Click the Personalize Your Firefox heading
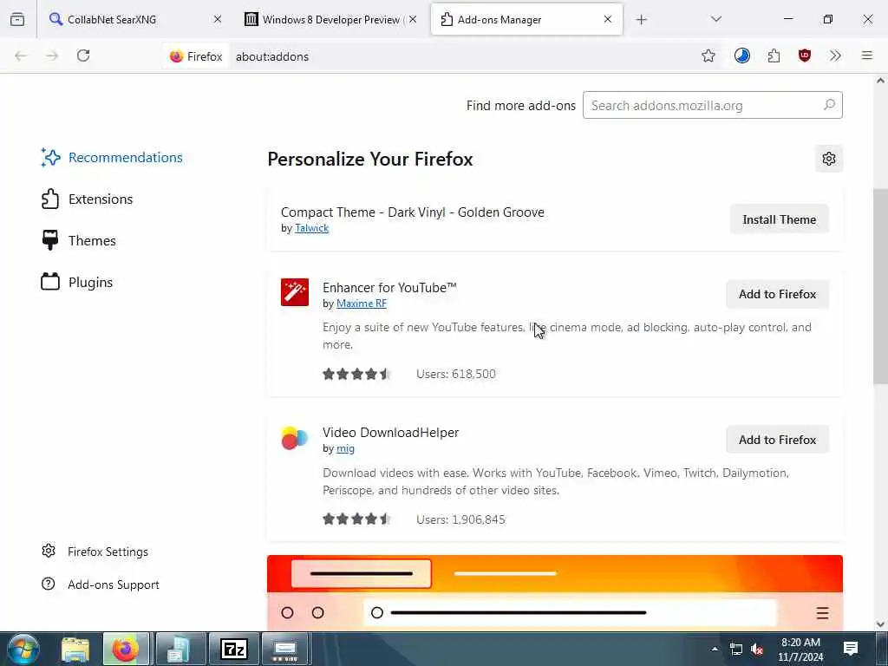Image resolution: width=888 pixels, height=666 pixels. tap(369, 160)
